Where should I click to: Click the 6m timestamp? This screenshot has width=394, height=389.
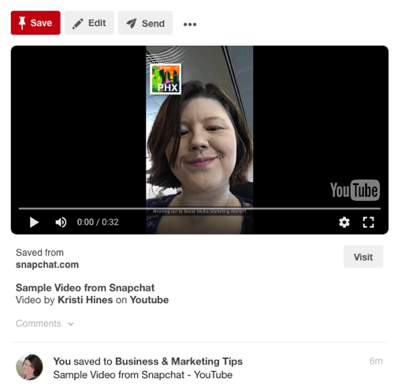pos(376,361)
